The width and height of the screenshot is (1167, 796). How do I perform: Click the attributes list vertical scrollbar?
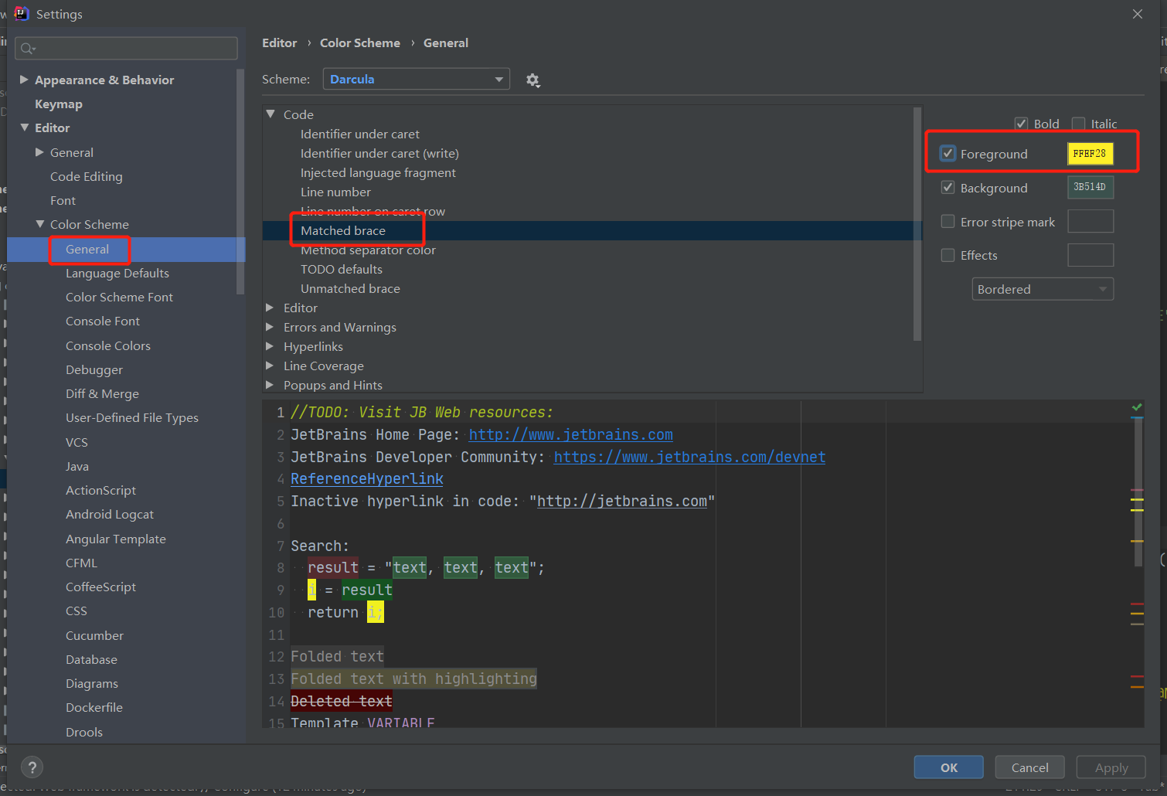tap(917, 223)
